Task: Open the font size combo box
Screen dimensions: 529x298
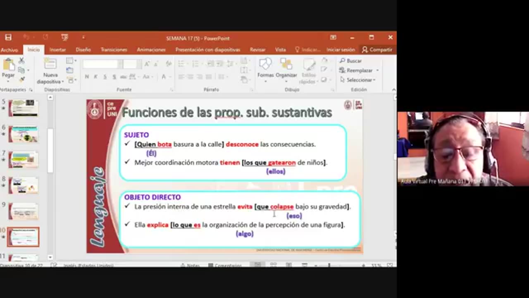Action: click(132, 64)
